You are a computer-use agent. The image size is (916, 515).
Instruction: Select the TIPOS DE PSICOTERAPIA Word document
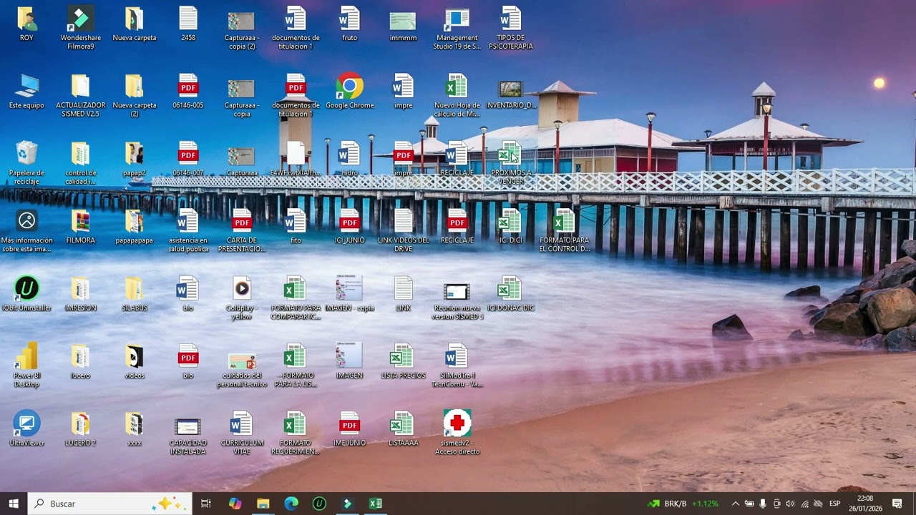pos(511,28)
